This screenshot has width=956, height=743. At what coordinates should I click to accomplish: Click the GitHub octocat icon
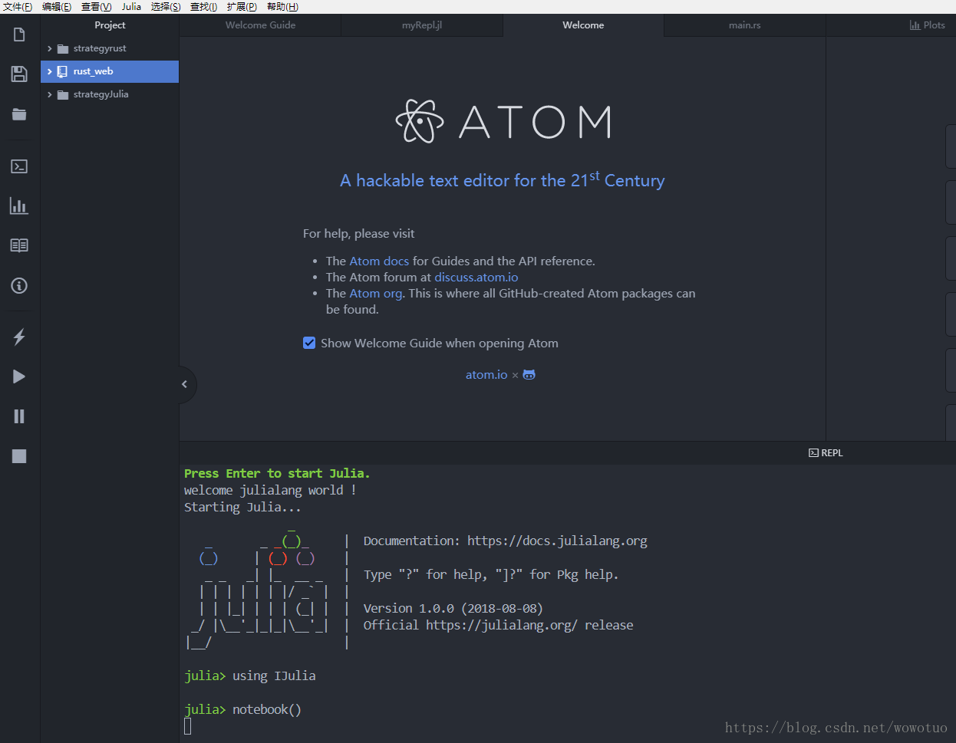click(529, 375)
